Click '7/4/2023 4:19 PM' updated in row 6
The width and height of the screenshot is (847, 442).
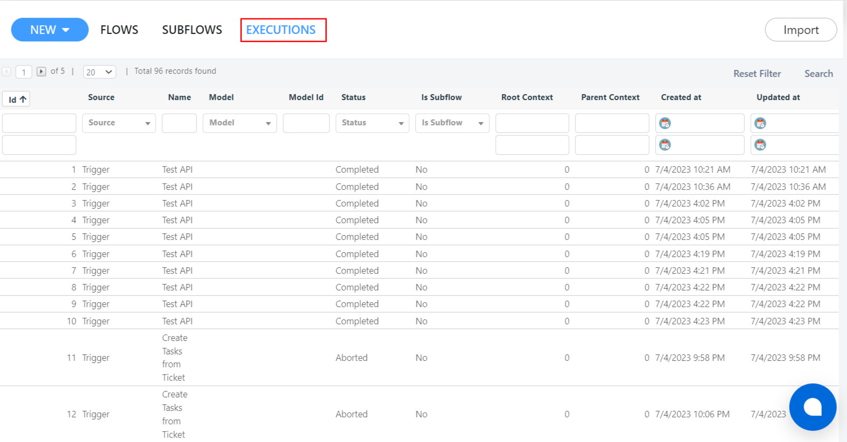click(x=786, y=254)
